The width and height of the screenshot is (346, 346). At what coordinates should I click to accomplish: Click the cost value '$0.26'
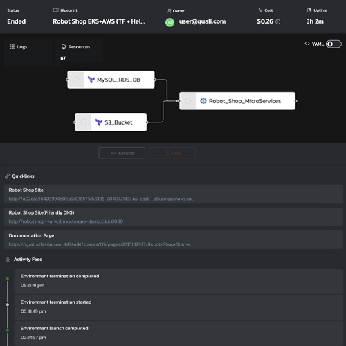tap(265, 21)
